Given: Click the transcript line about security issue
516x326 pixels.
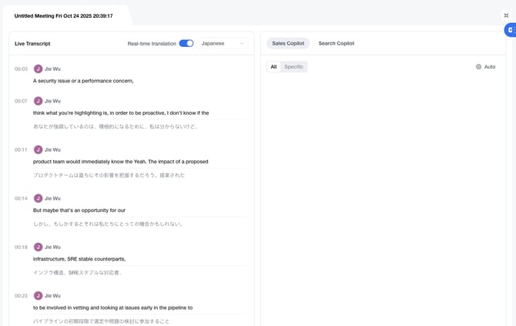Looking at the screenshot, I should point(83,81).
